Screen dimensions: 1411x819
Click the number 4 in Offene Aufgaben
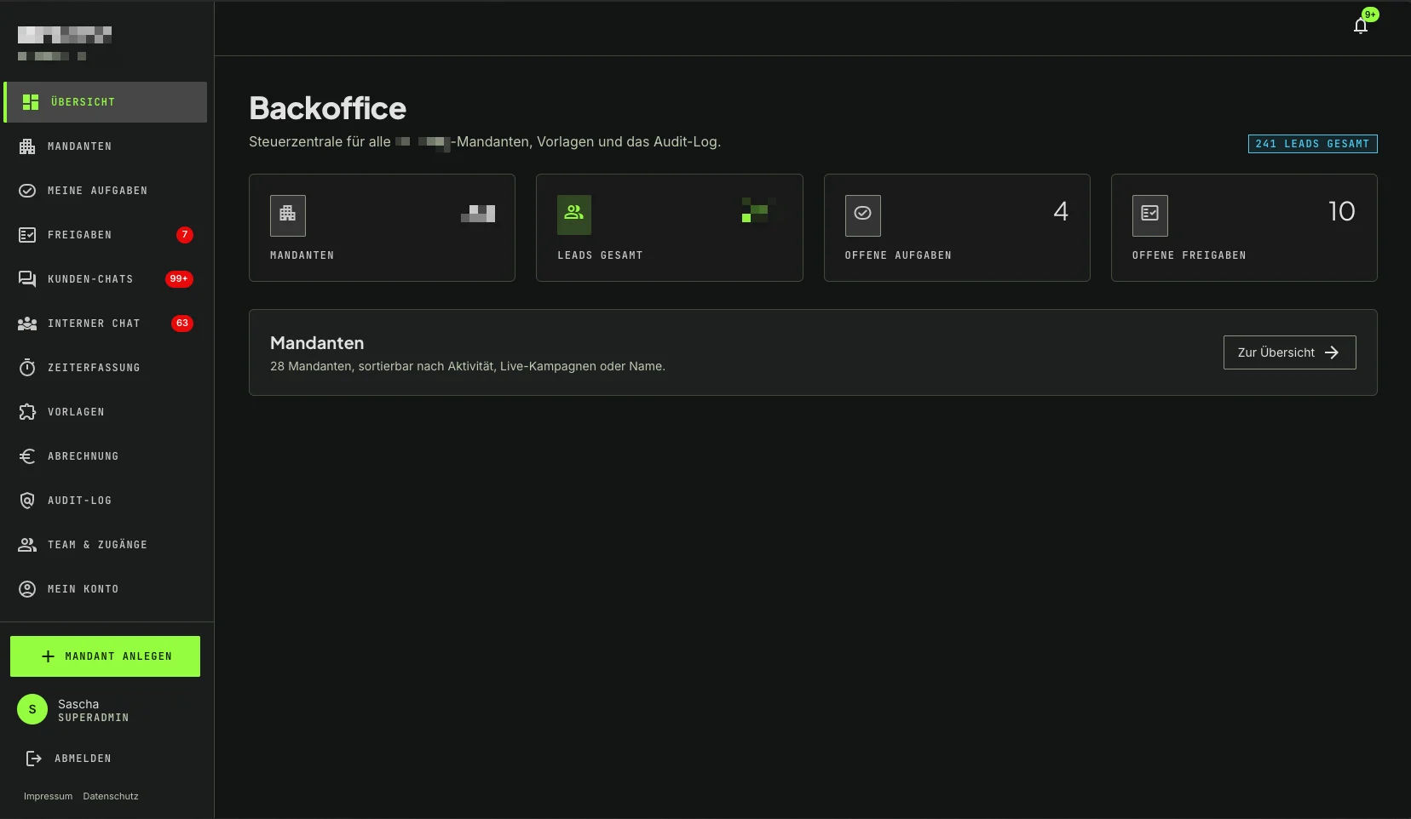(1061, 211)
